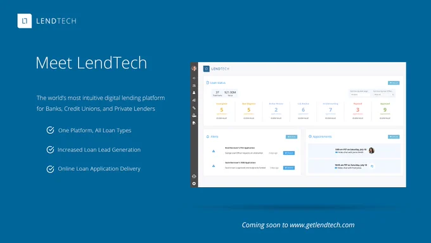Click the file document icon in the sidebar
This screenshot has height=243, width=431.
click(194, 123)
